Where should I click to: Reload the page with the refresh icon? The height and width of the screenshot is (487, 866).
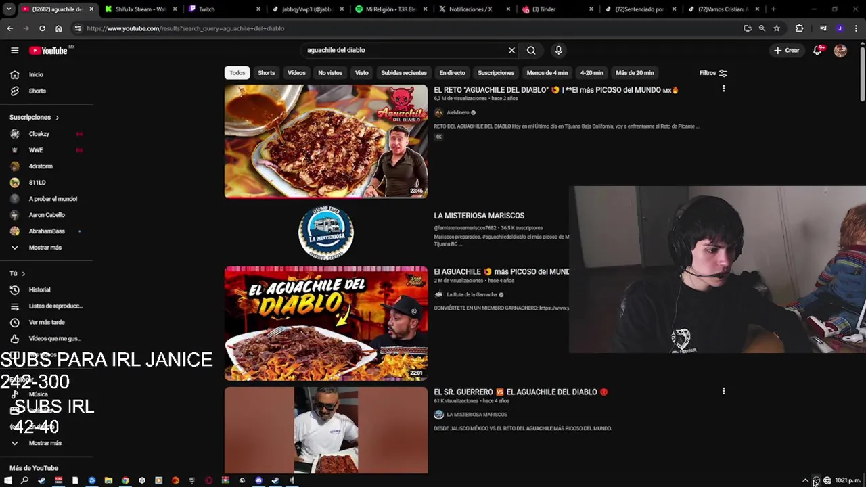point(42,28)
